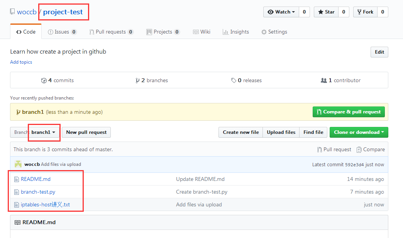Open the project-test repository link
This screenshot has height=238, width=403.
[x=63, y=12]
